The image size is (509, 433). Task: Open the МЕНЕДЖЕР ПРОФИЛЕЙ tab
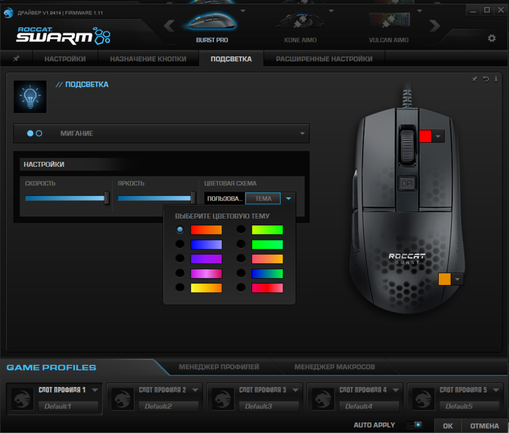click(219, 367)
